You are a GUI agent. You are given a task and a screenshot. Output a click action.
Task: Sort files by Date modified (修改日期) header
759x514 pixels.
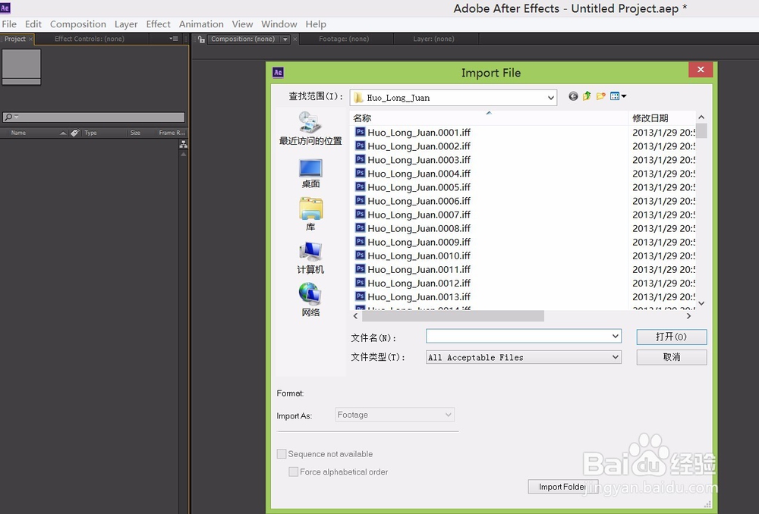(x=662, y=118)
